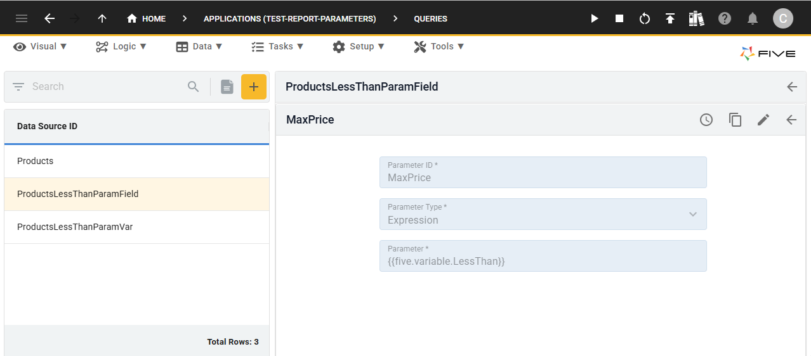Expand the Setup menu
Image resolution: width=811 pixels, height=356 pixels.
click(x=359, y=46)
